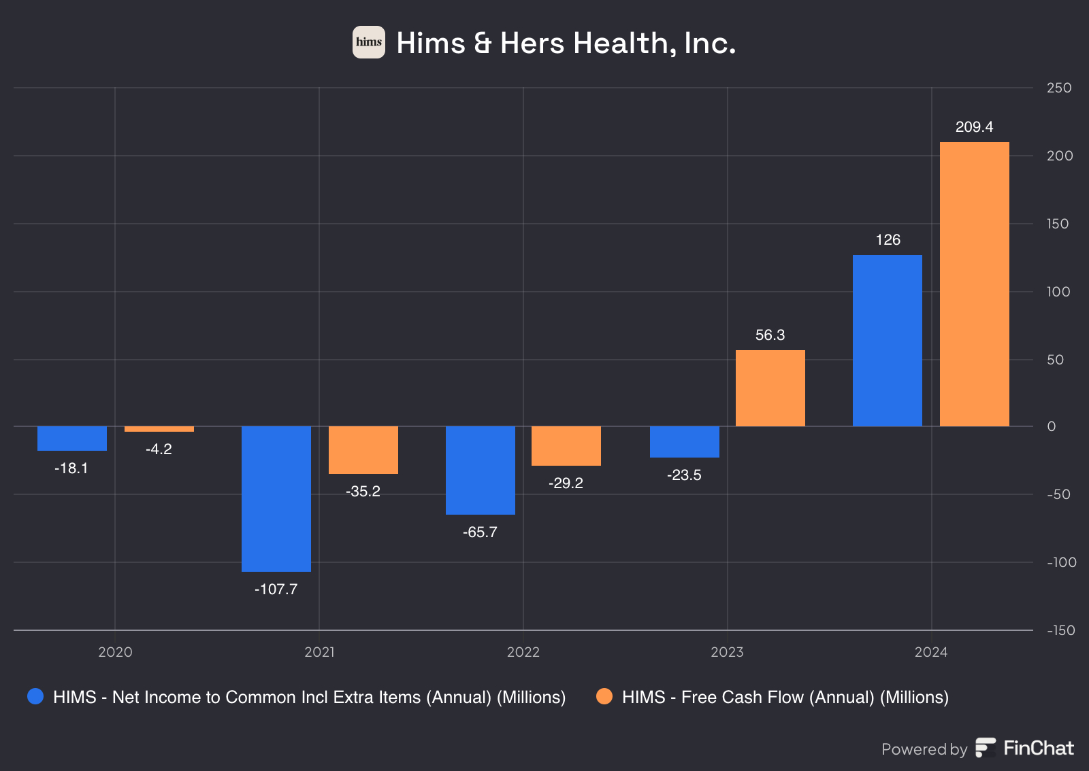Click the '-29.2' data label
This screenshot has width=1089, height=771.
click(566, 483)
